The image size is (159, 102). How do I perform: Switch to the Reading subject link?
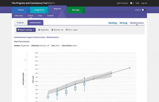(x=113, y=23)
